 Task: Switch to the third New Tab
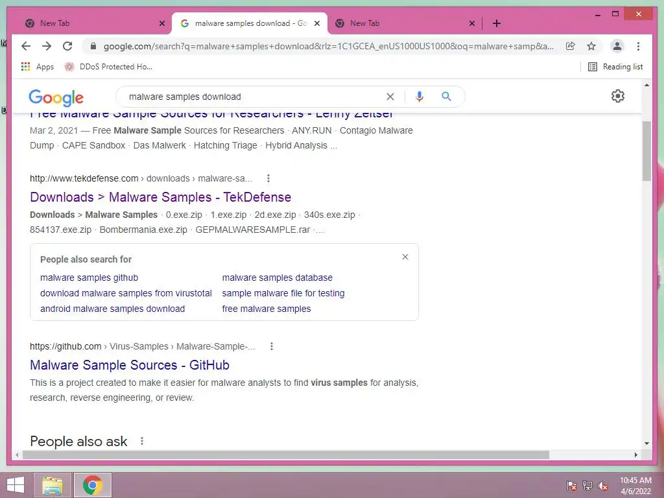click(x=405, y=23)
